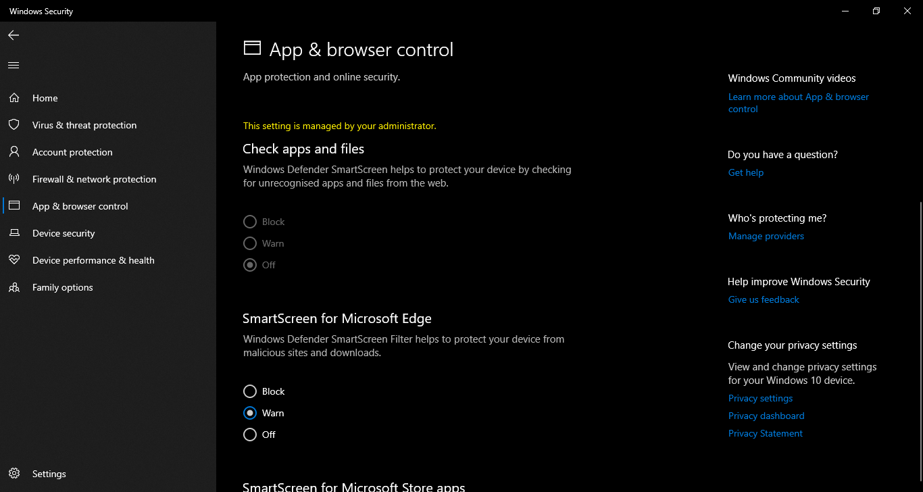Select Block under SmartScreen for Microsoft Edge
This screenshot has width=923, height=492.
(250, 391)
